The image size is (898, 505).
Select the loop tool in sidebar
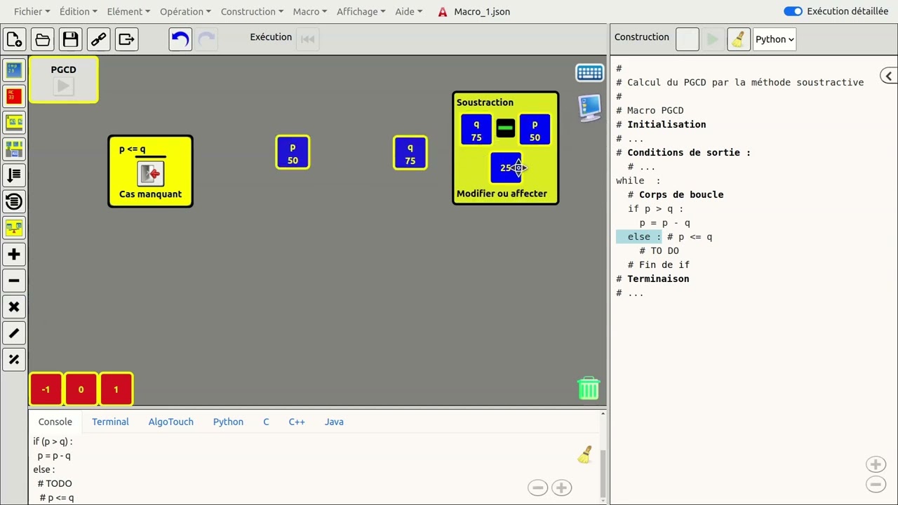[x=14, y=201]
